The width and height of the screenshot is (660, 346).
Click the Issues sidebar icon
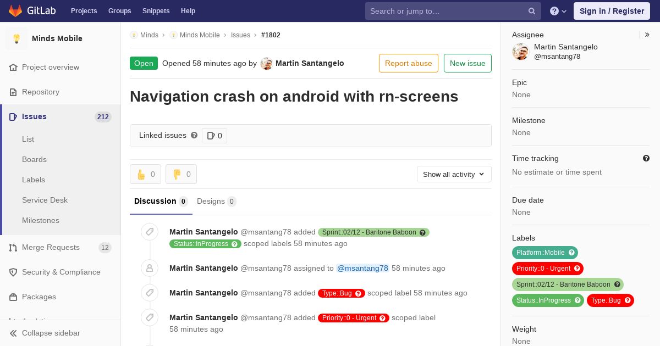(x=13, y=116)
